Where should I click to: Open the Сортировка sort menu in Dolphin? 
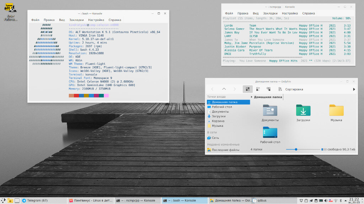click(291, 89)
